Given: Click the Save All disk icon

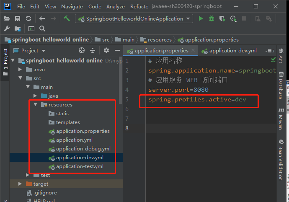Looking at the screenshot, I should tap(18, 18).
